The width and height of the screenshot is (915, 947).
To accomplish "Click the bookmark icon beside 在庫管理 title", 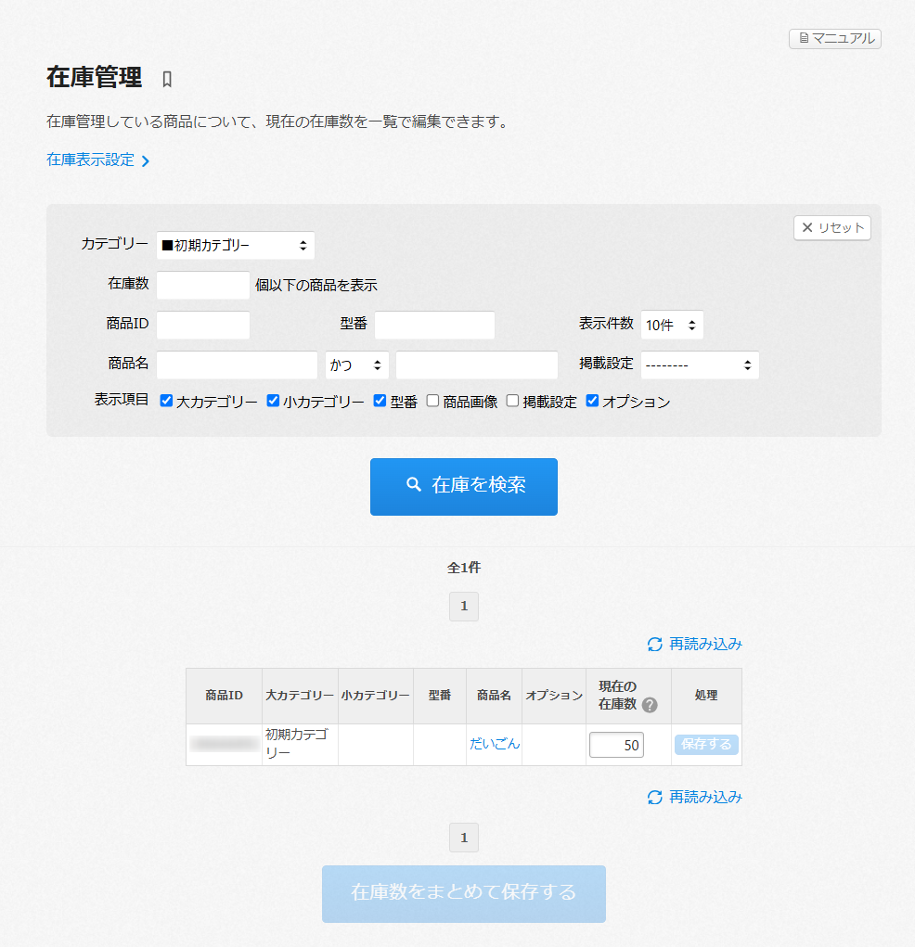I will pyautogui.click(x=167, y=79).
